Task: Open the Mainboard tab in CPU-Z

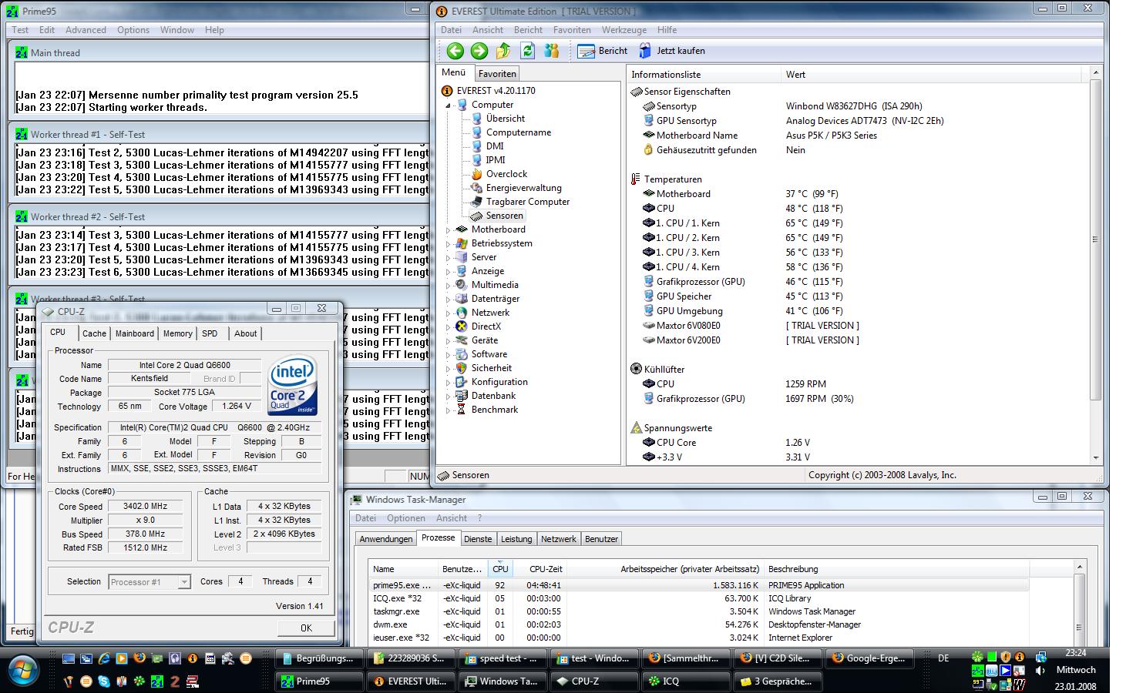Action: (x=135, y=333)
